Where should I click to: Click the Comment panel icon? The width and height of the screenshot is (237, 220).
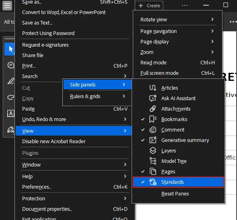point(153,130)
